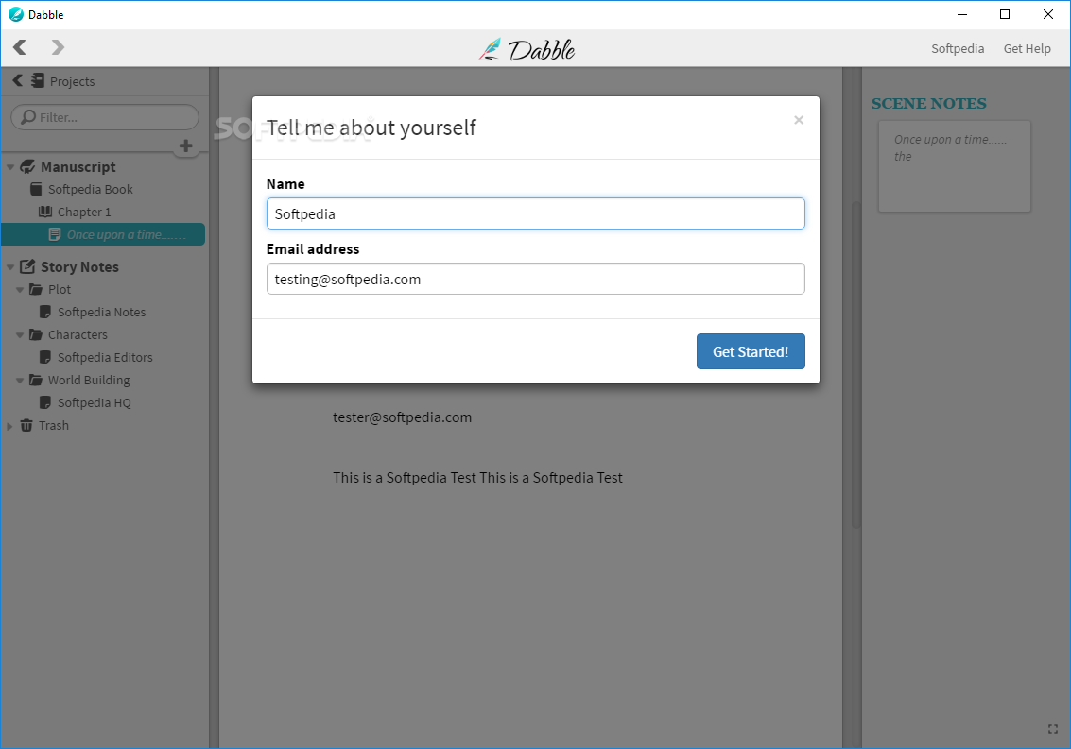Collapse the Manuscript tree section
This screenshot has width=1071, height=749.
pos(10,167)
